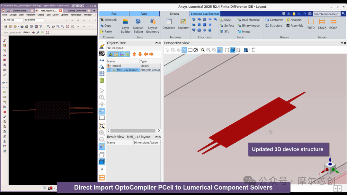
Task: Move object up in Objects Tree
Action: [x=134, y=54]
